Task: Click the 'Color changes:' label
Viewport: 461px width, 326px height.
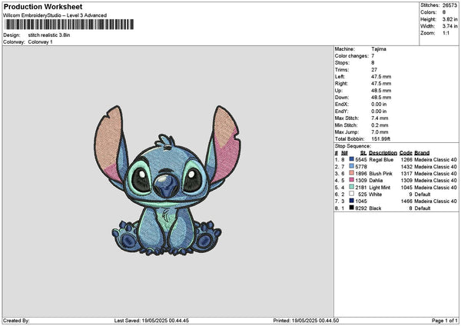Action: coord(351,56)
